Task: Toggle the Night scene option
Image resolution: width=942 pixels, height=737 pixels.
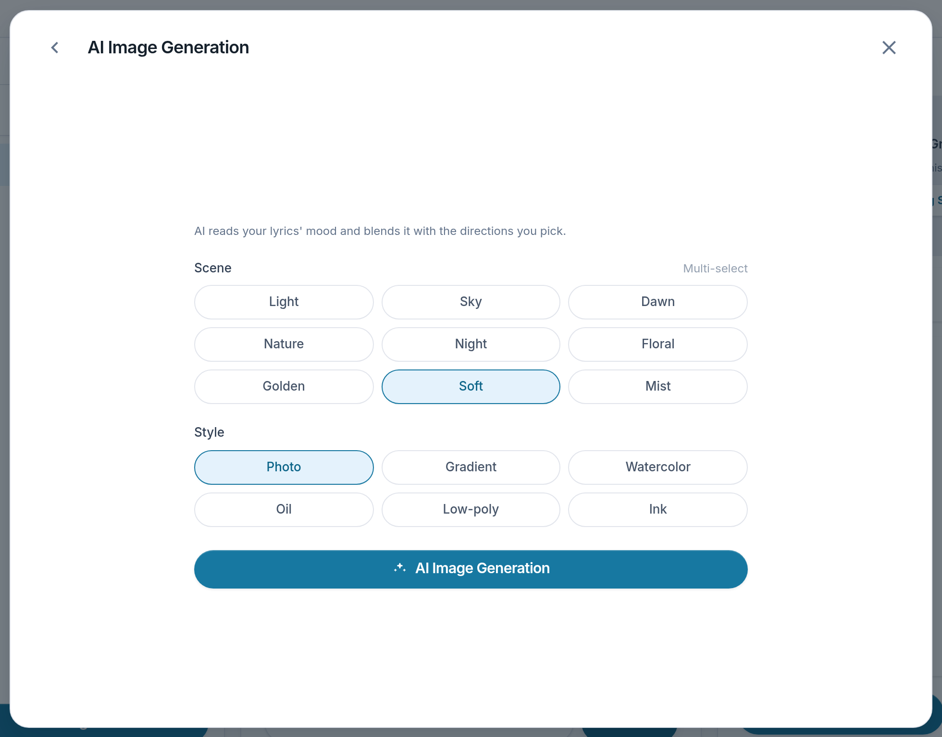Action: click(471, 344)
